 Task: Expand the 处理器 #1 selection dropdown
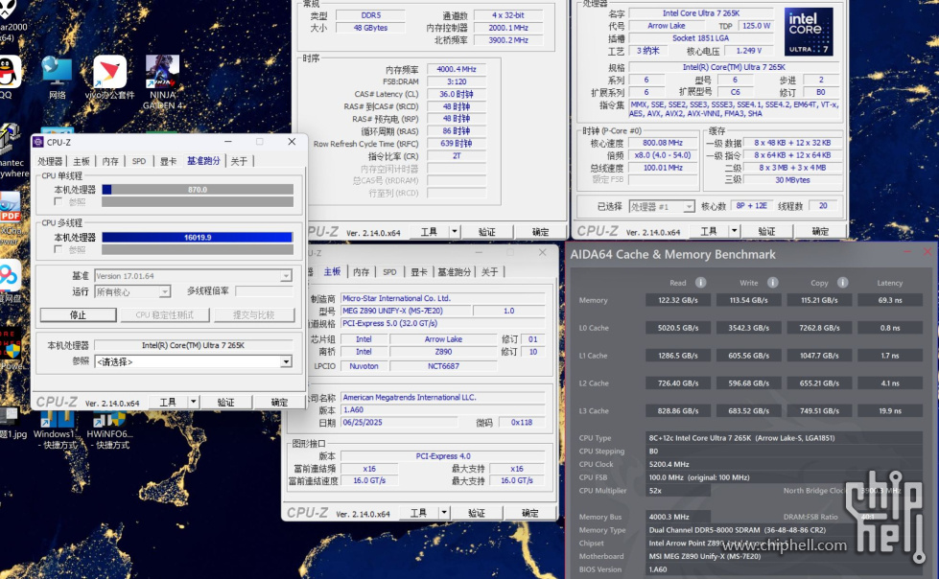pyautogui.click(x=688, y=207)
